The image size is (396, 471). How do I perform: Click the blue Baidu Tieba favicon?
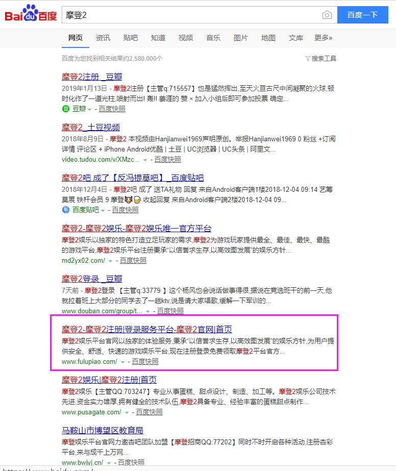(65, 210)
